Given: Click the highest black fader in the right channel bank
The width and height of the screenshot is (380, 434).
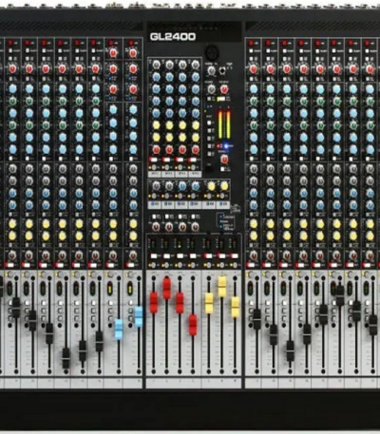Looking at the screenshot, I should (x=340, y=295).
